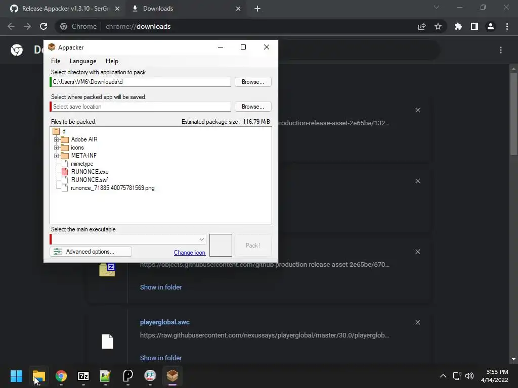Open Windows Start menu

pos(16,376)
